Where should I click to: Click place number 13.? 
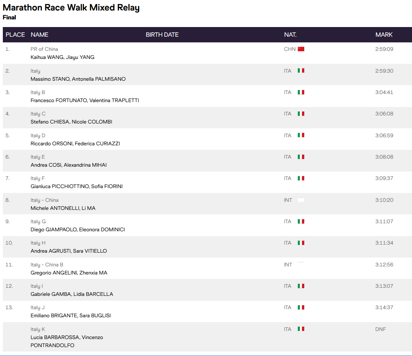pos(9,308)
